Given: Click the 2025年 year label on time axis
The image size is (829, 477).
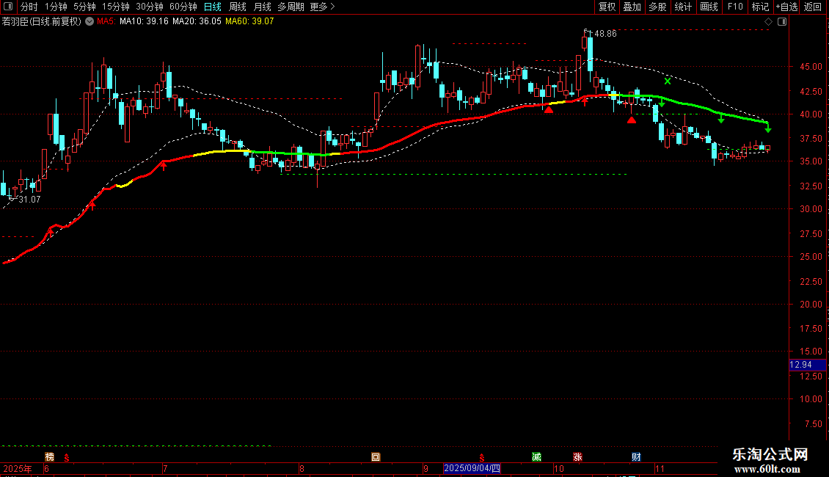Looking at the screenshot, I should (x=18, y=468).
